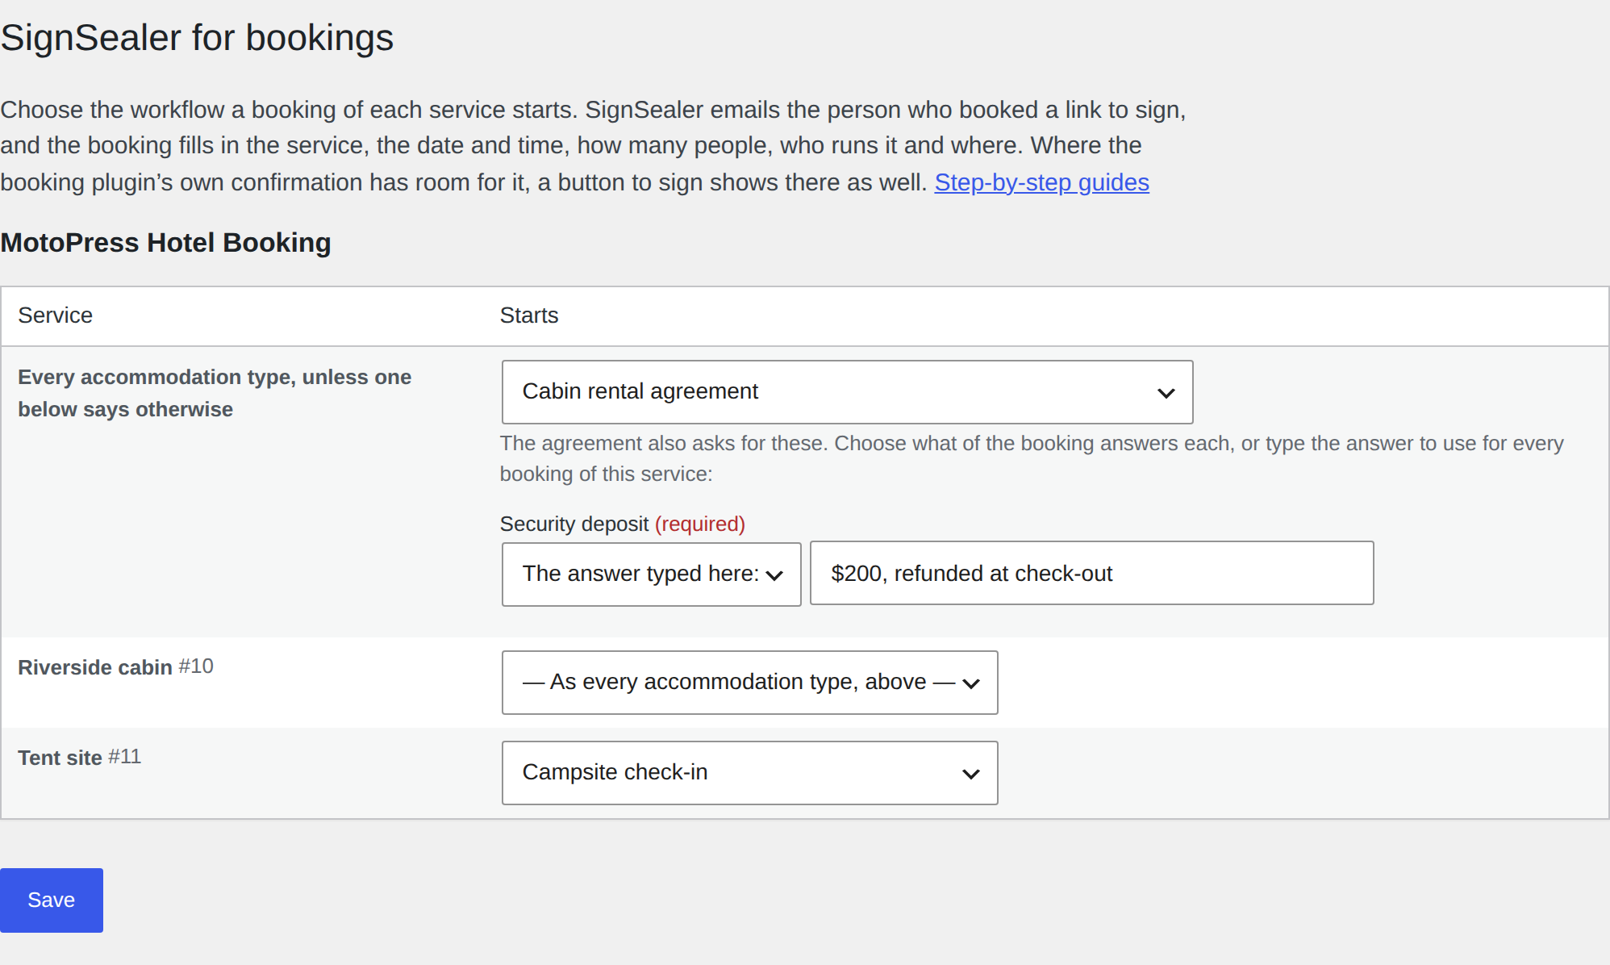
Task: Click the 'MotoPress Hotel Booking' heading
Action: tap(165, 243)
